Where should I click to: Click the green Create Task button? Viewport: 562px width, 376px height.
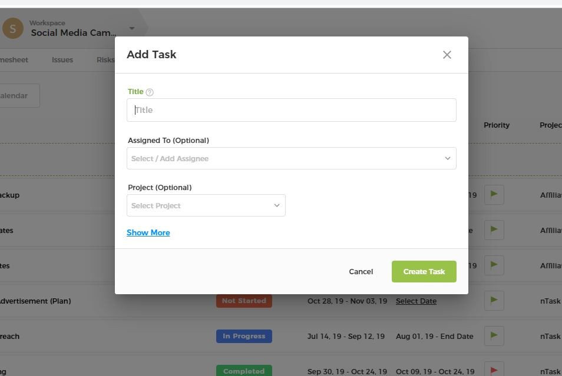point(424,271)
